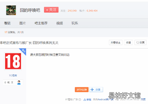This screenshot has height=104, width=148.
Task: Click the 小吧主 badge icon
Action: click(x=13, y=82)
